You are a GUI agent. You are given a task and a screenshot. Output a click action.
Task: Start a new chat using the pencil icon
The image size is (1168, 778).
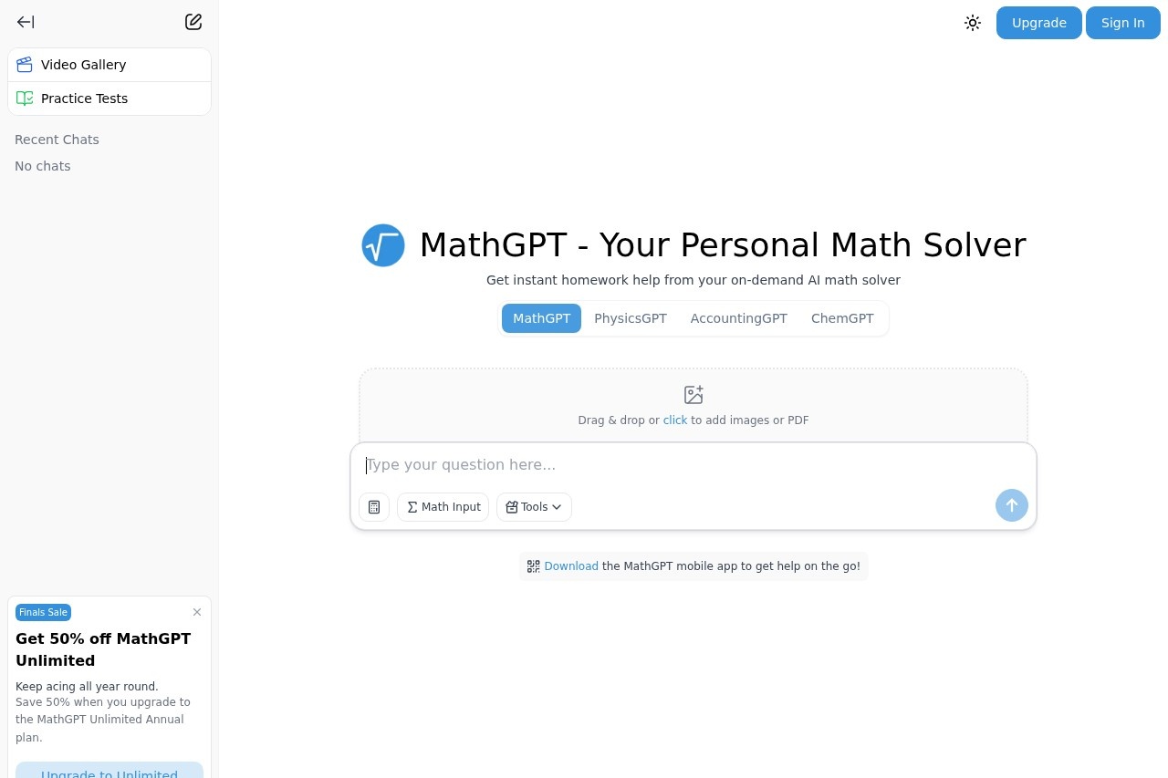click(x=193, y=21)
